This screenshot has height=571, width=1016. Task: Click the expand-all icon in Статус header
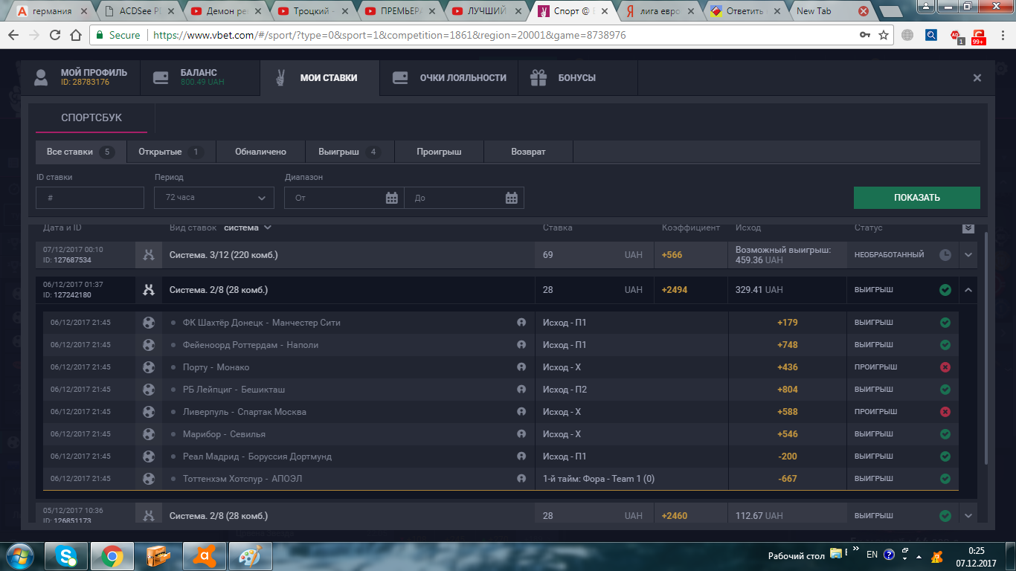click(968, 228)
